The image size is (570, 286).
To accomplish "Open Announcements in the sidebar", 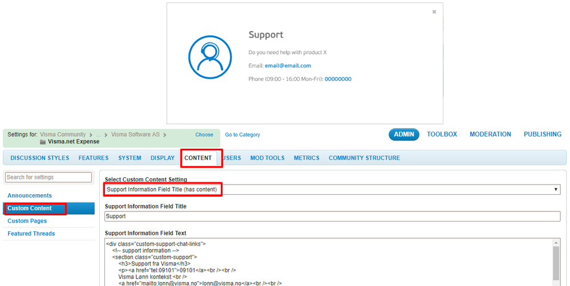I will pyautogui.click(x=30, y=195).
